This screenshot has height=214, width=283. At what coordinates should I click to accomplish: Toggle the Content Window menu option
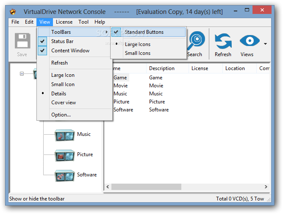(75, 51)
